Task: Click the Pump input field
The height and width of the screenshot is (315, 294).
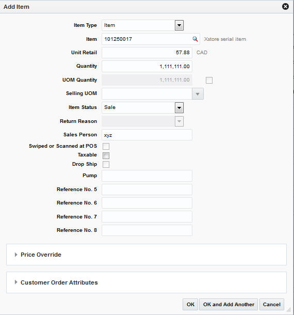Action: (x=147, y=176)
